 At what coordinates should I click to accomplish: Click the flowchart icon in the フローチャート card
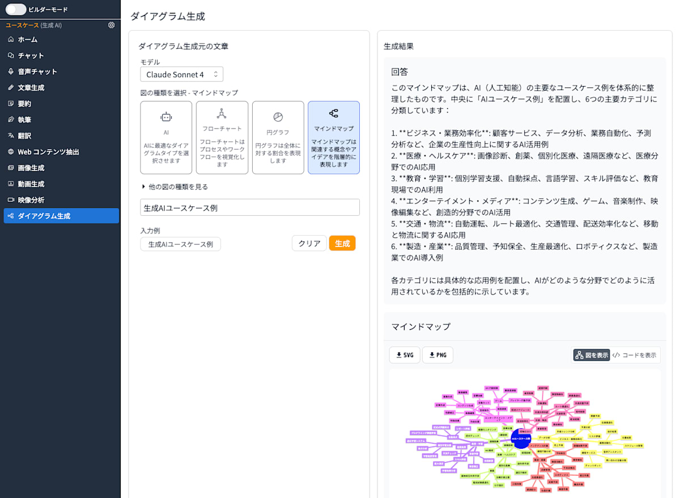222,113
